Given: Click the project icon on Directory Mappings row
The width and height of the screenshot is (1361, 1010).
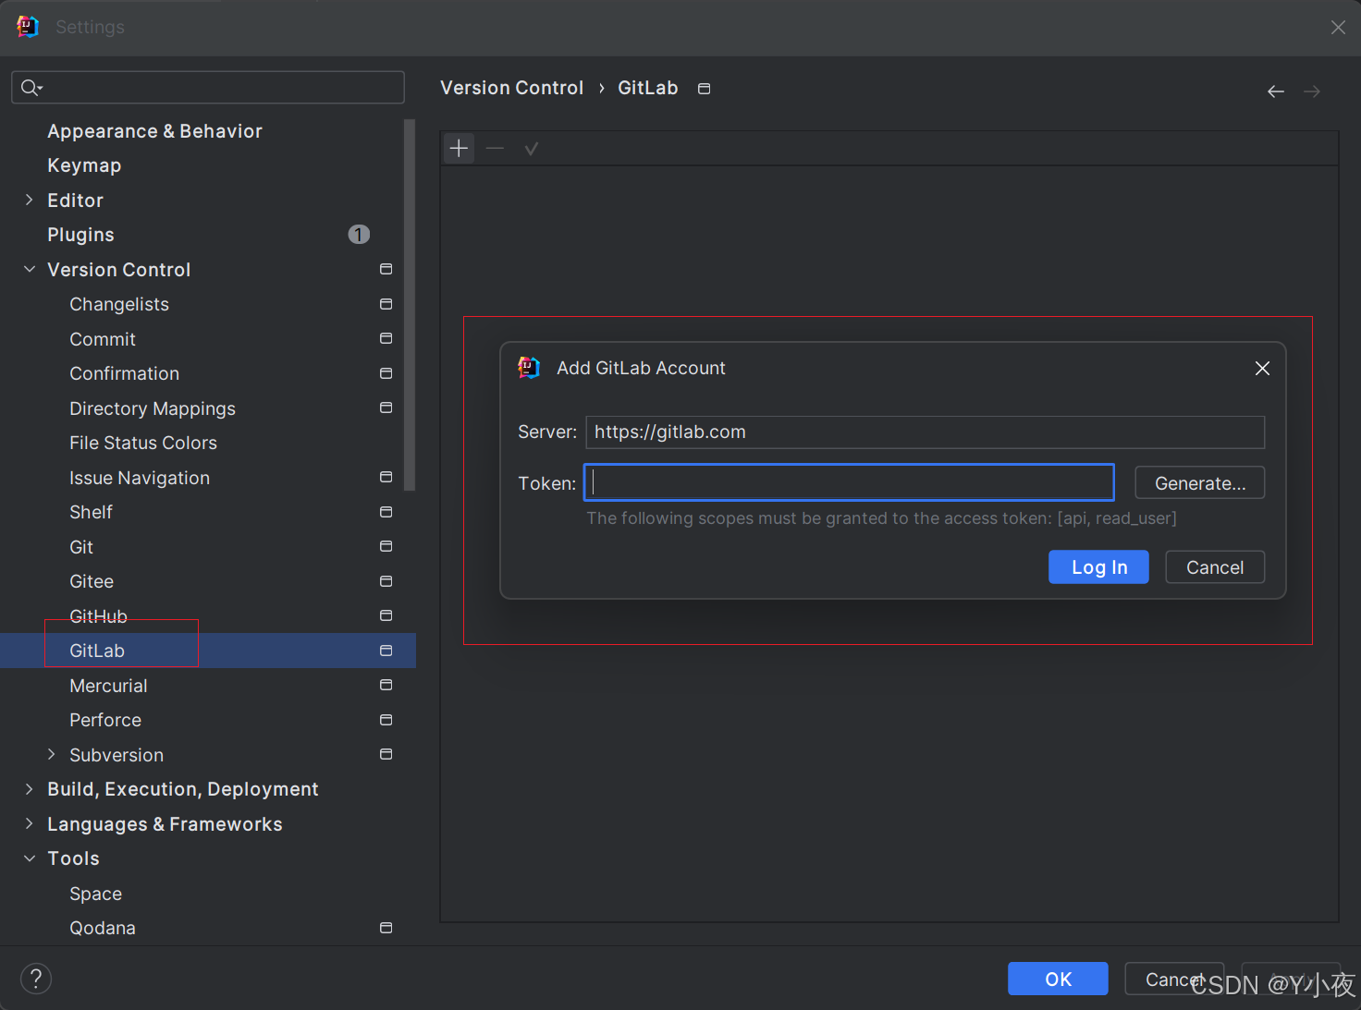Looking at the screenshot, I should pyautogui.click(x=386, y=408).
